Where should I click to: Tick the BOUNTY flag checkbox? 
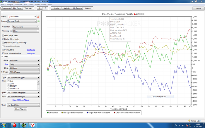click(x=8, y=86)
